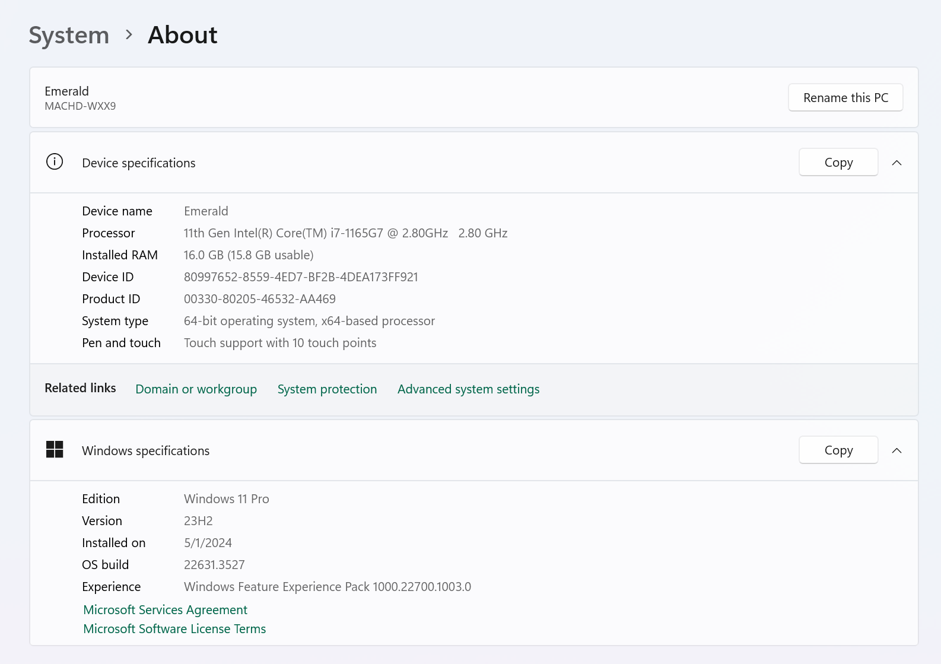Collapse the Device specifications section chevron
The image size is (941, 664).
tap(897, 163)
